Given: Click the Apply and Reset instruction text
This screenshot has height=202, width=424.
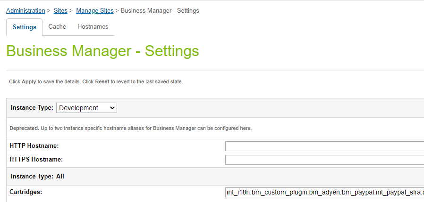Looking at the screenshot, I should pos(96,81).
